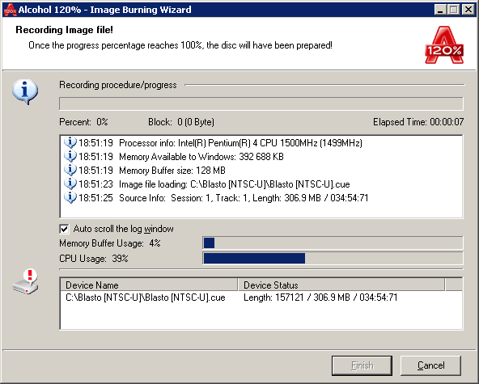This screenshot has width=479, height=384.
Task: Click the Finish button
Action: click(x=362, y=365)
